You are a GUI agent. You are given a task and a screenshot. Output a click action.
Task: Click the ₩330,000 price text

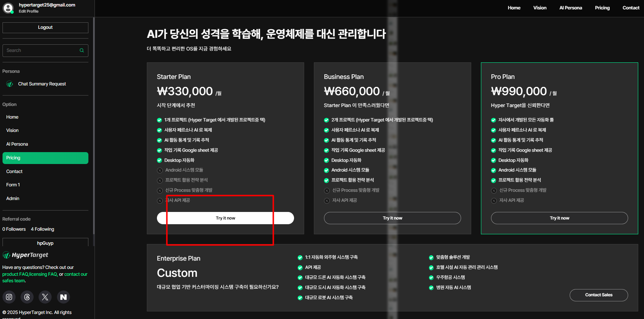click(x=185, y=91)
